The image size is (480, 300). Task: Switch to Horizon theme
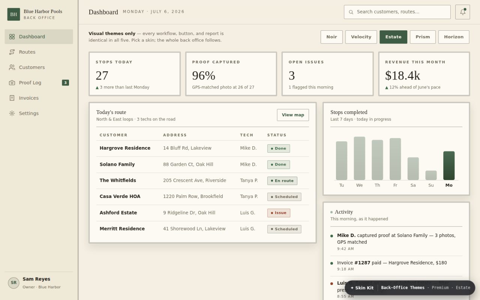[x=454, y=37]
